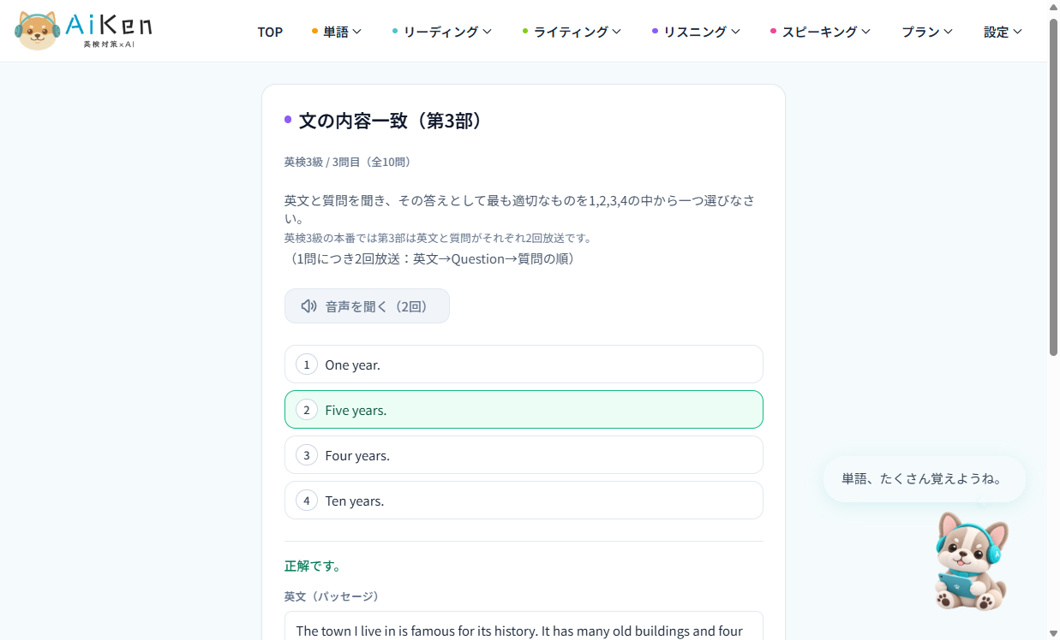Expand the リーディング dropdown menu
This screenshot has height=640, width=1060.
[442, 32]
